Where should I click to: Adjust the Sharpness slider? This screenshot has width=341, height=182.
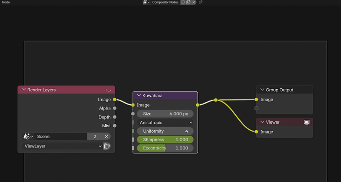click(x=165, y=140)
